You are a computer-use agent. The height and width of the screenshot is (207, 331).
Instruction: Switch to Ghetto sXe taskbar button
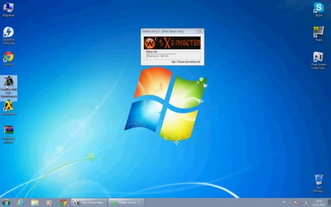(x=126, y=203)
